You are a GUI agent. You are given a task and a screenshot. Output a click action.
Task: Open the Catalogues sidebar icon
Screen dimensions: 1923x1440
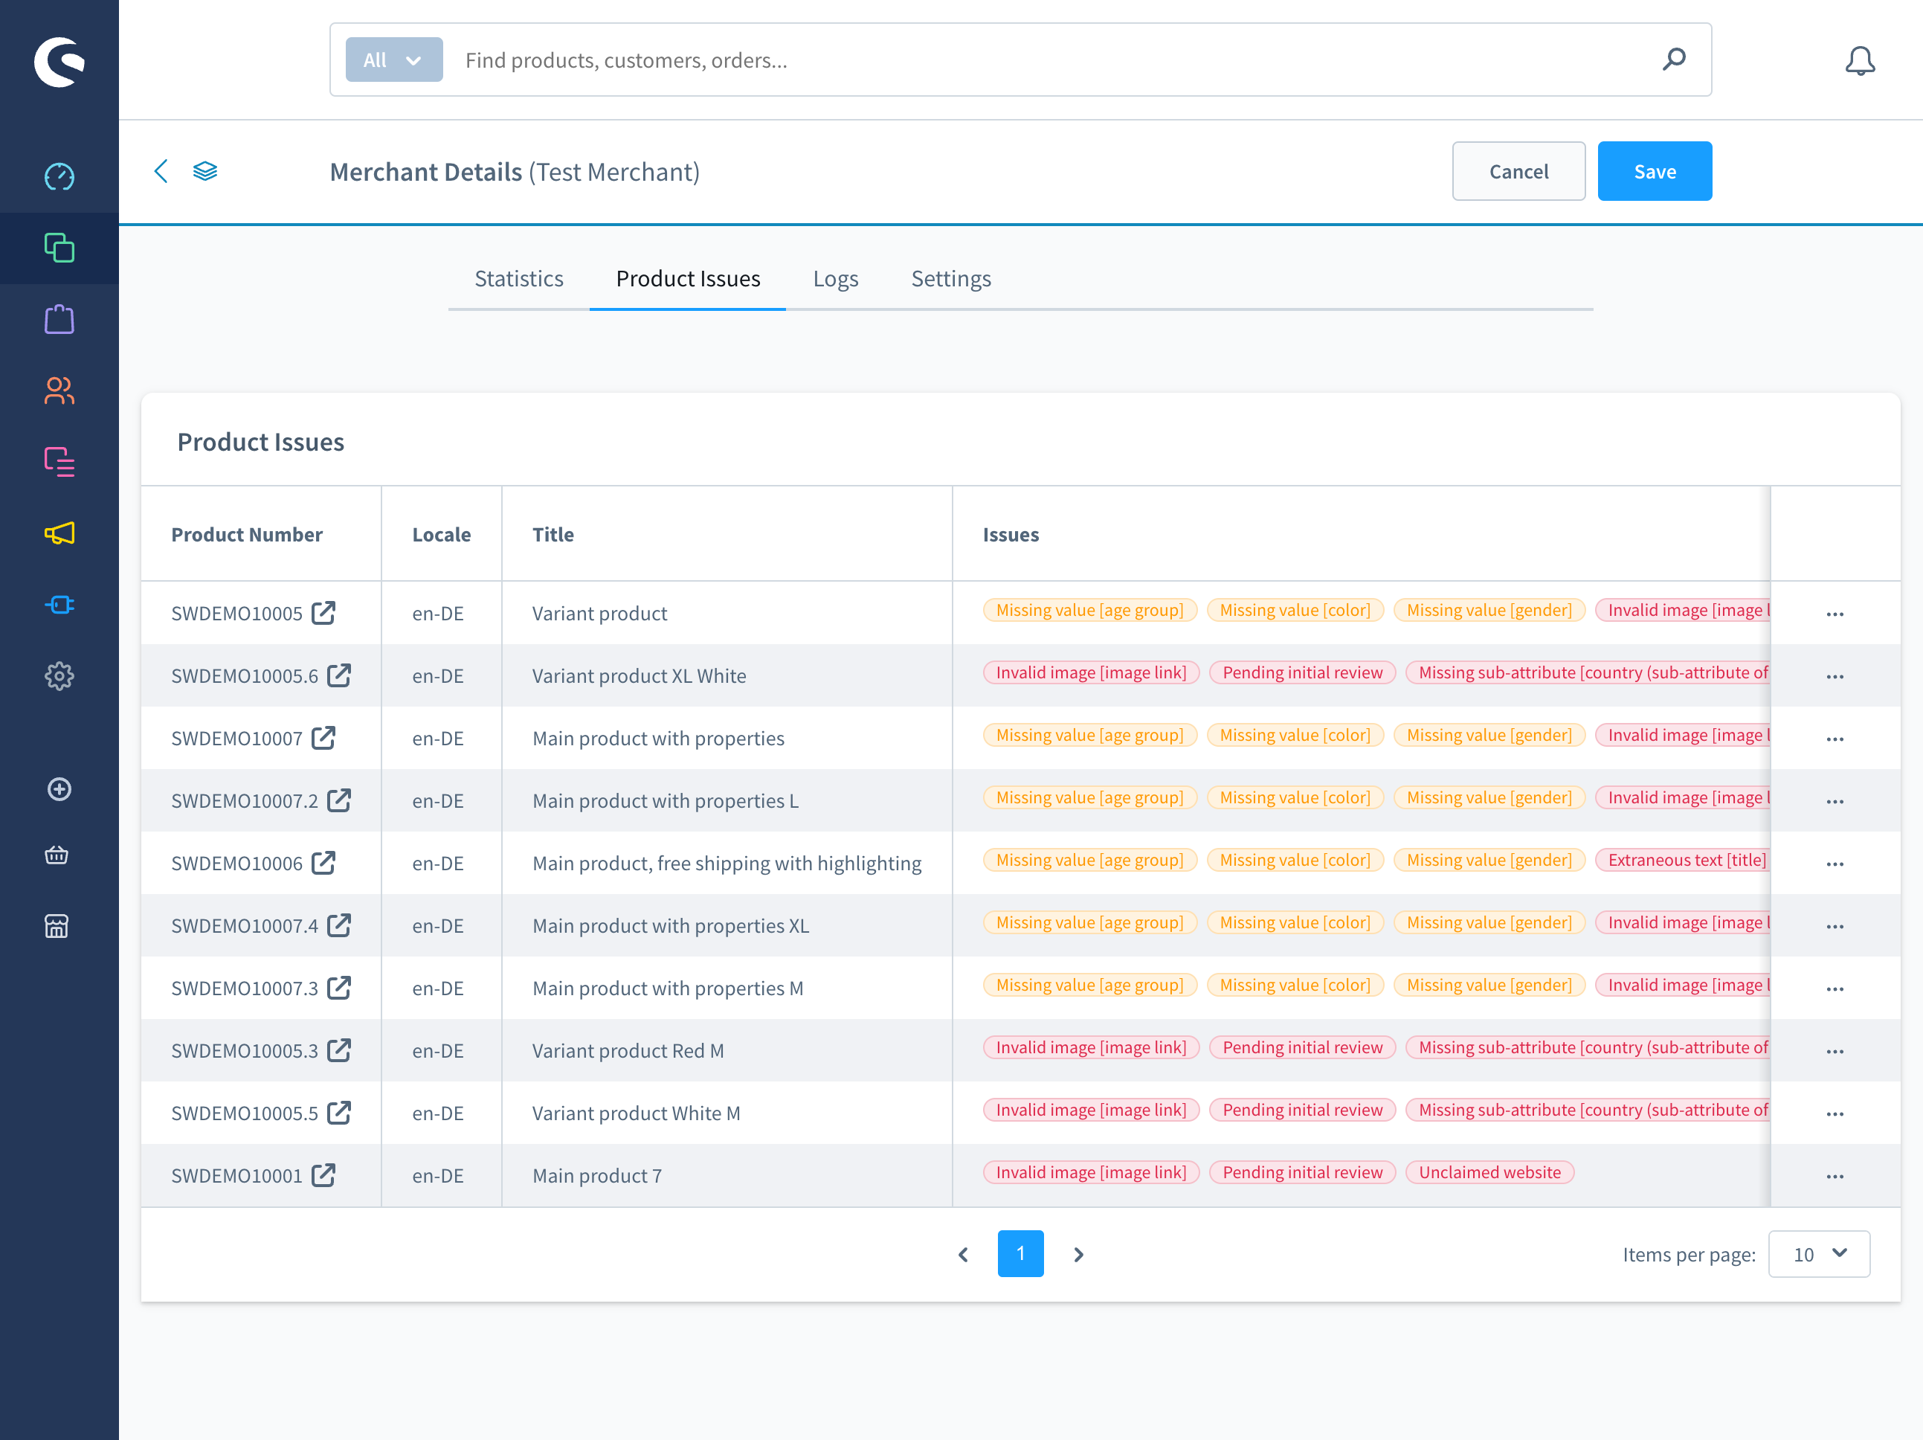point(59,248)
